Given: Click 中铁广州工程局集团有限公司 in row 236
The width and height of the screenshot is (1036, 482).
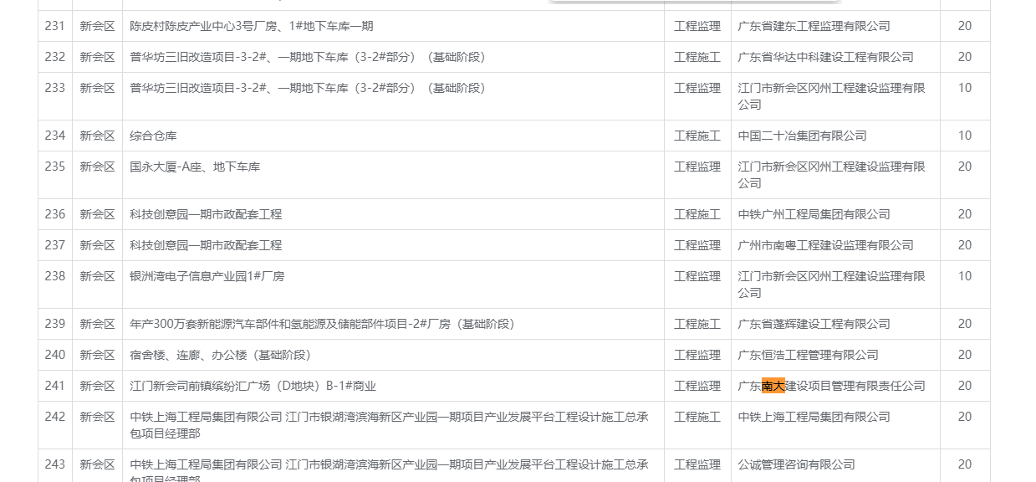Looking at the screenshot, I should [814, 214].
